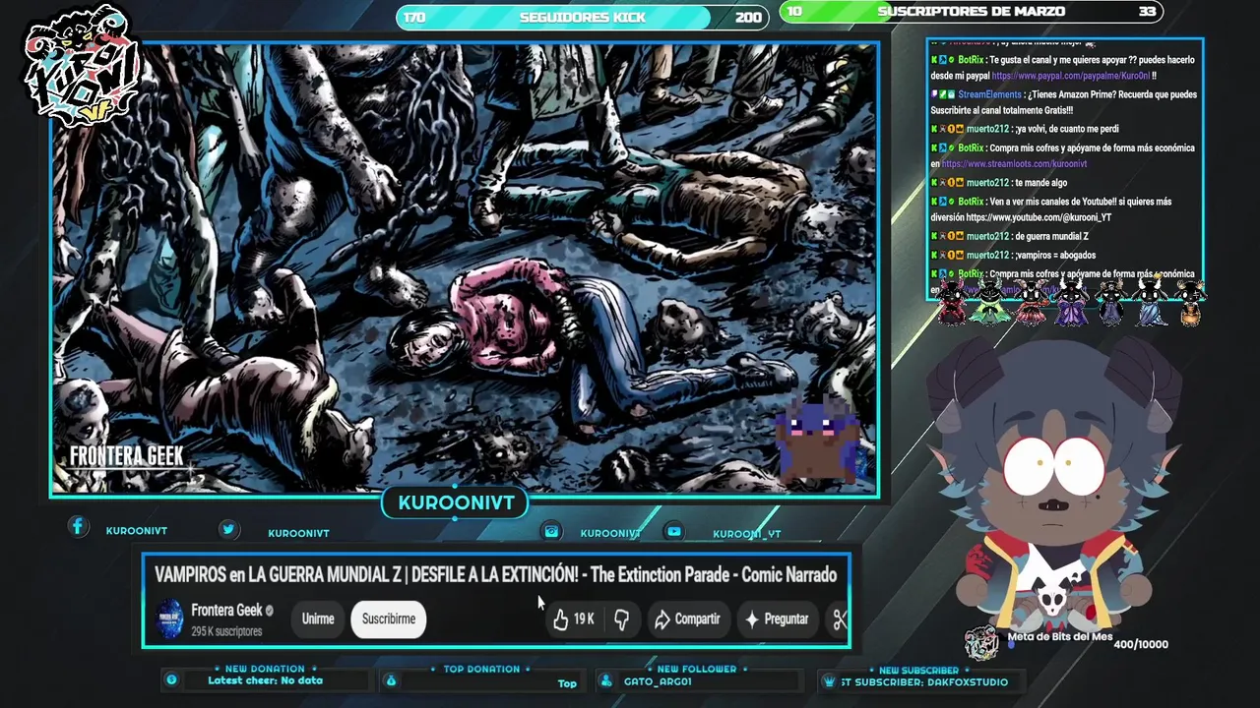Click chat message 'de guerra mundial Z'
1260x708 pixels.
1053,236
